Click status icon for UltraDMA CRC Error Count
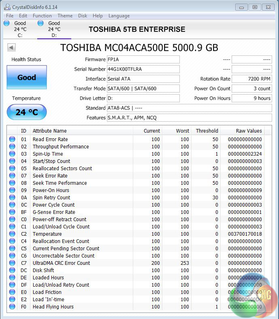The height and width of the screenshot is (319, 279). tap(12, 263)
